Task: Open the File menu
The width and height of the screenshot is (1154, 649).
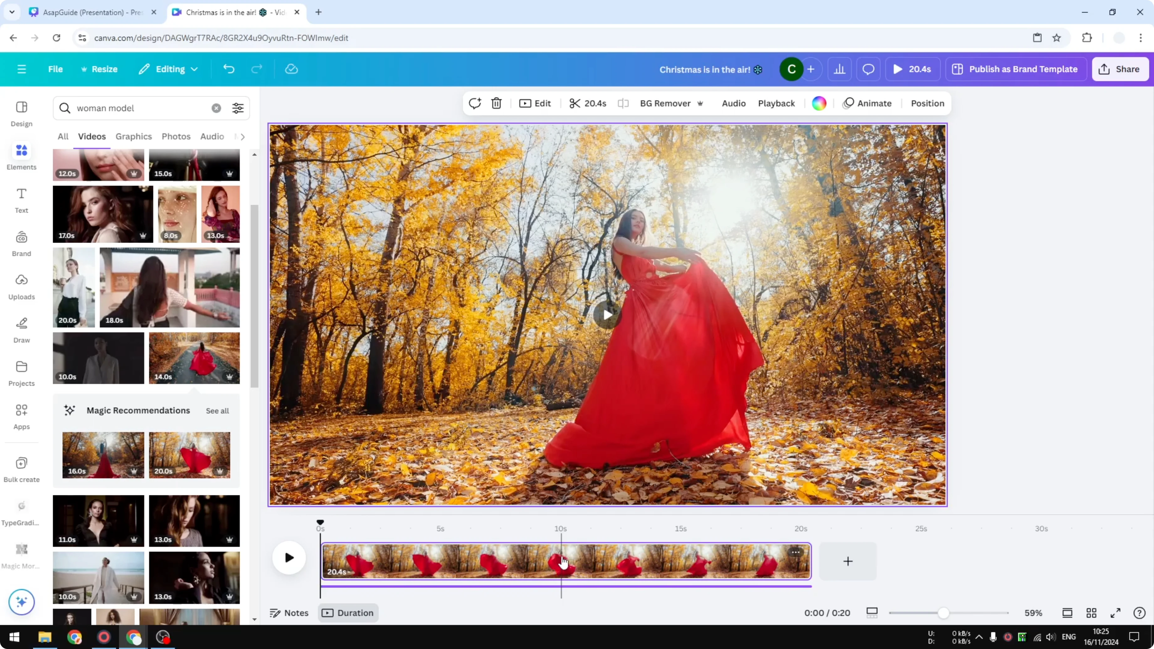Action: coord(56,69)
